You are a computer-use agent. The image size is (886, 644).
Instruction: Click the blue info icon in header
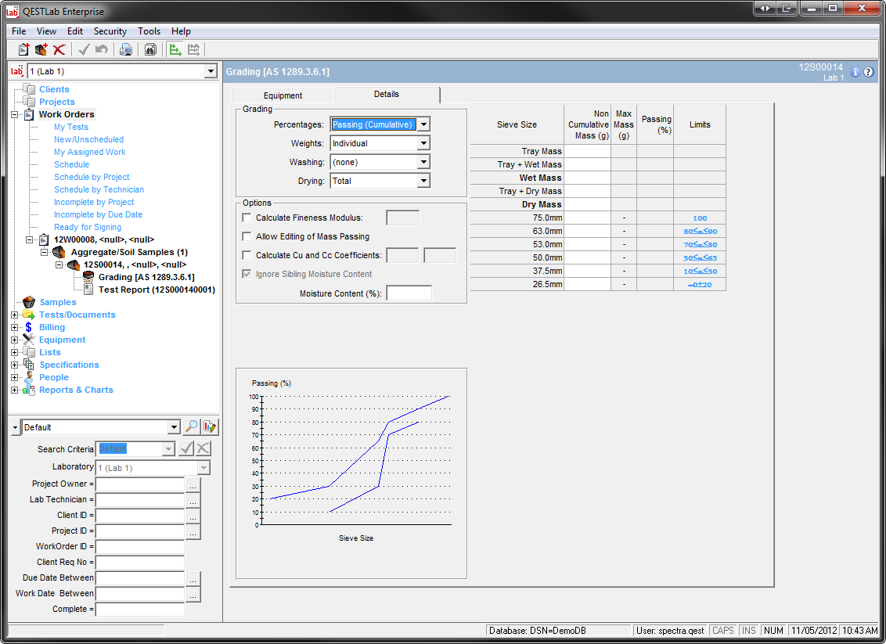[x=855, y=72]
